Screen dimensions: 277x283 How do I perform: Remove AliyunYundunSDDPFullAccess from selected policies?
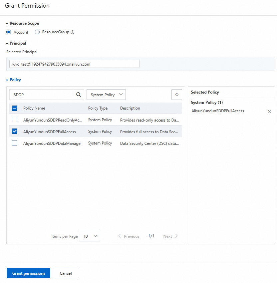[x=269, y=111]
